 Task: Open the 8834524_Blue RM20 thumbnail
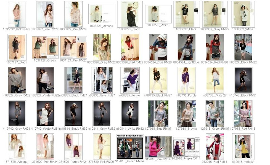pyautogui.click(x=158, y=47)
